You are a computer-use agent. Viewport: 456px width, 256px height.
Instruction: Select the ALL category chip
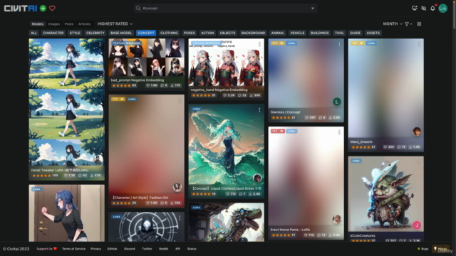coord(33,33)
